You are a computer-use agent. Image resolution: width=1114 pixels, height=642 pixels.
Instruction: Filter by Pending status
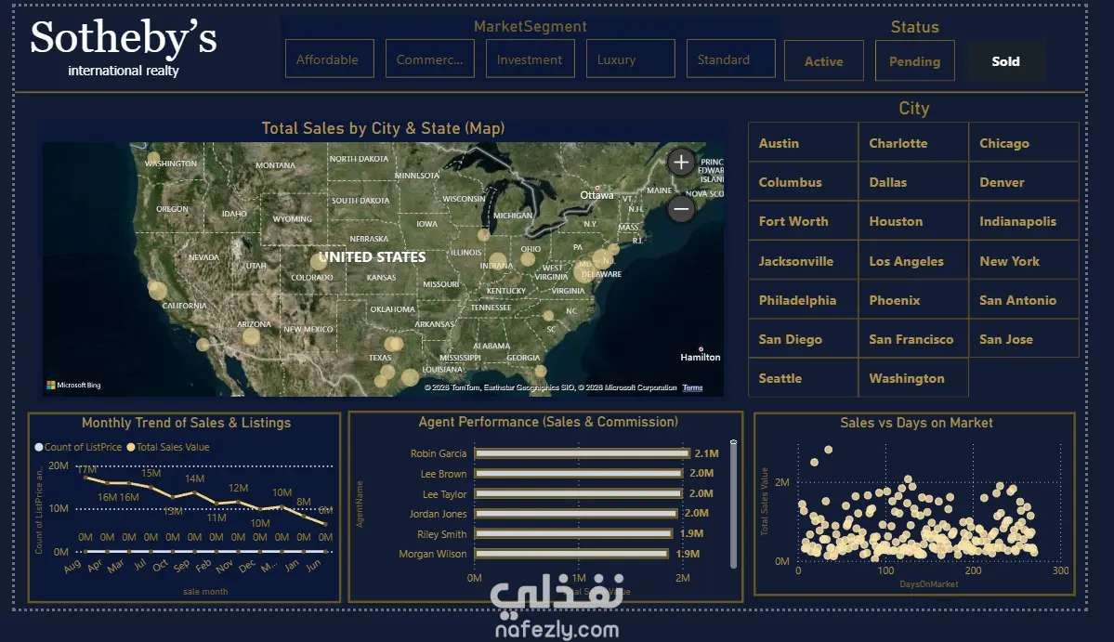[x=915, y=61]
